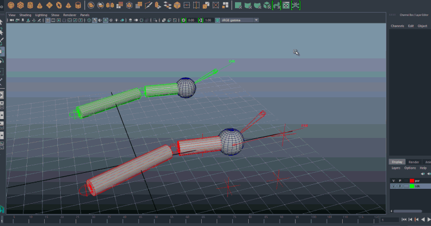Image resolution: width=431 pixels, height=226 pixels.
Task: Create a polygon torus from the shelf
Action: [x=59, y=5]
